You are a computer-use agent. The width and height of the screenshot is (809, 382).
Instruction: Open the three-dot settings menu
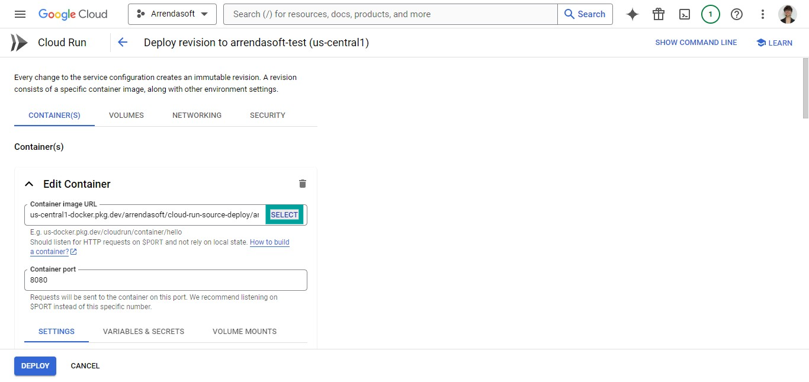pyautogui.click(x=763, y=14)
